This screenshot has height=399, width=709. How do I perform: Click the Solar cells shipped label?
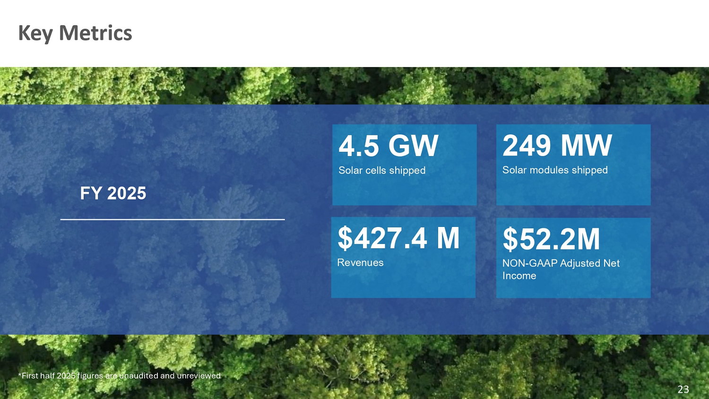pyautogui.click(x=382, y=171)
